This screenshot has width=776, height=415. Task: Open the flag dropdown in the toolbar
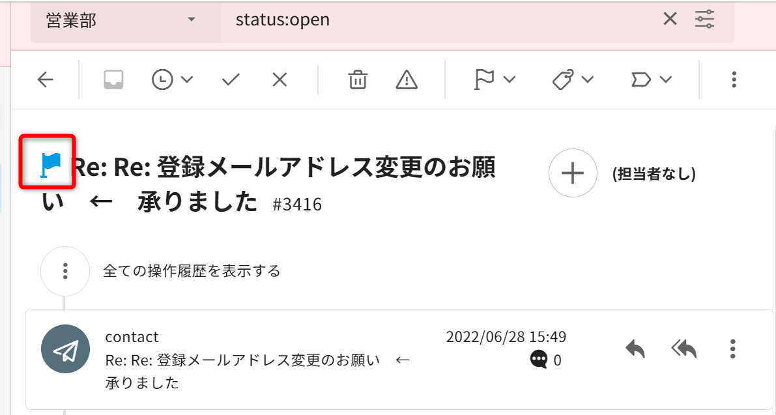click(493, 80)
